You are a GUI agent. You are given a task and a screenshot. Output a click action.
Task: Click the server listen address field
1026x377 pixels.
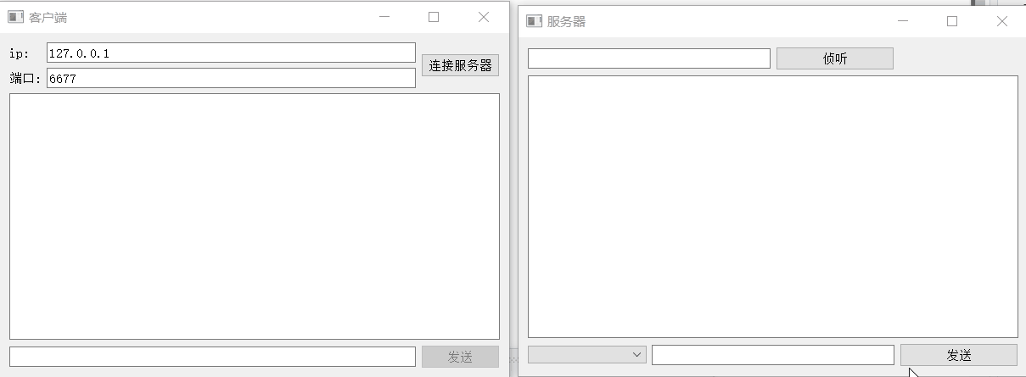point(649,58)
